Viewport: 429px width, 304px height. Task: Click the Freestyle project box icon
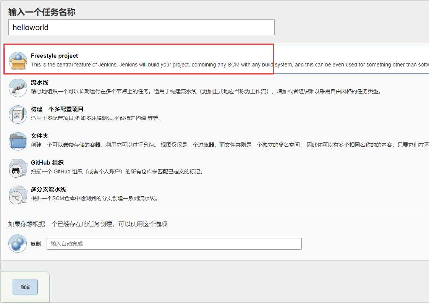18,61
